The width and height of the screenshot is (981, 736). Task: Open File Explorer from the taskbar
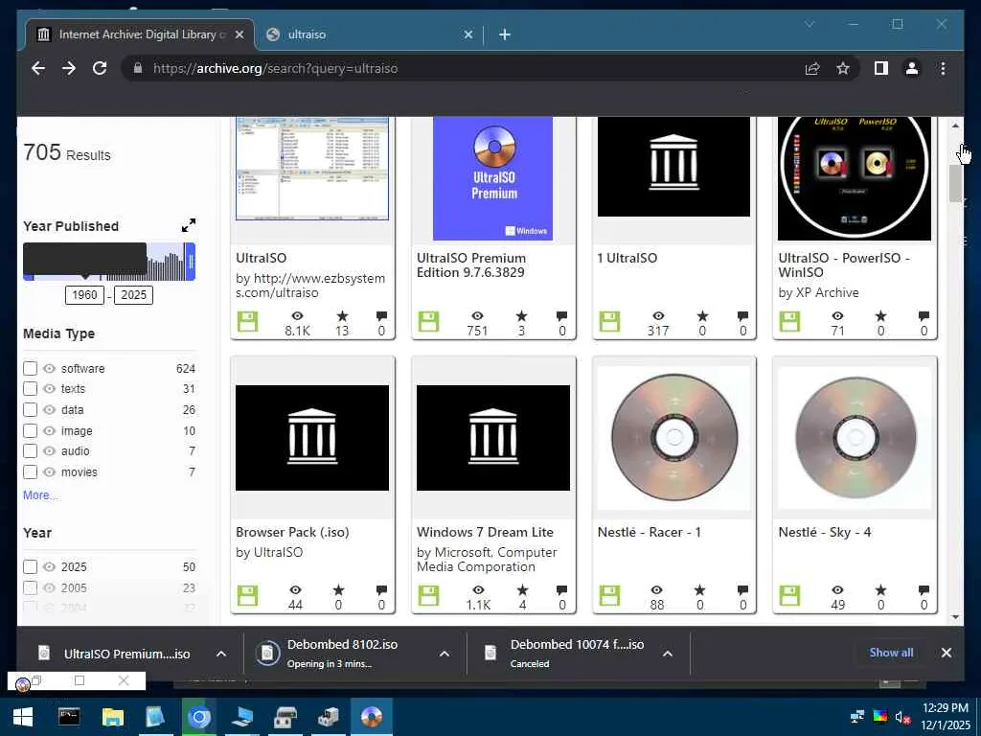tap(113, 717)
